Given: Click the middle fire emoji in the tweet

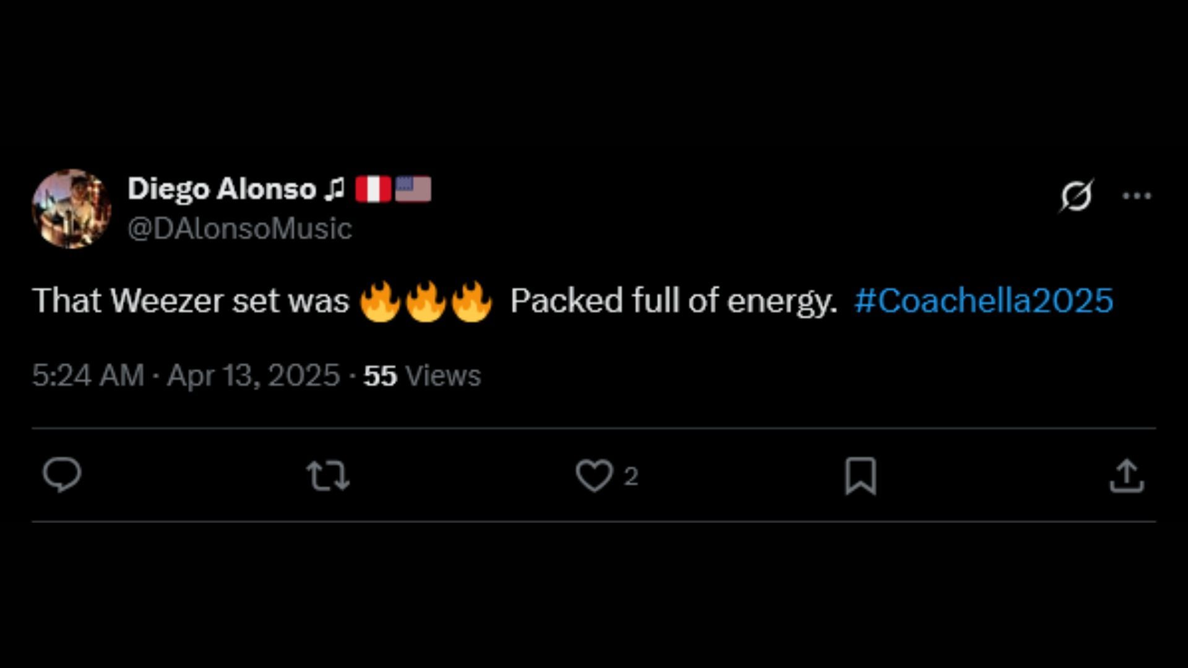Looking at the screenshot, I should point(426,302).
